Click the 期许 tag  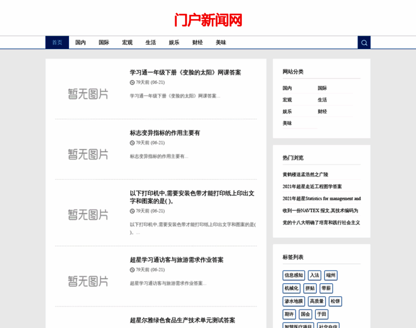pos(289,314)
